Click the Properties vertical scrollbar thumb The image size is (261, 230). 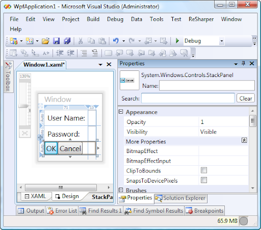point(253,121)
